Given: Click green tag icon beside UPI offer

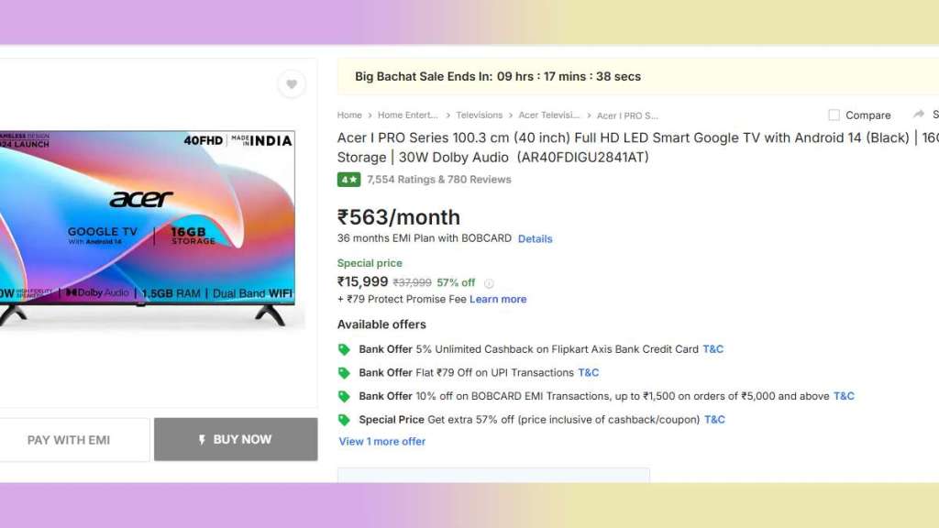Looking at the screenshot, I should 344,373.
